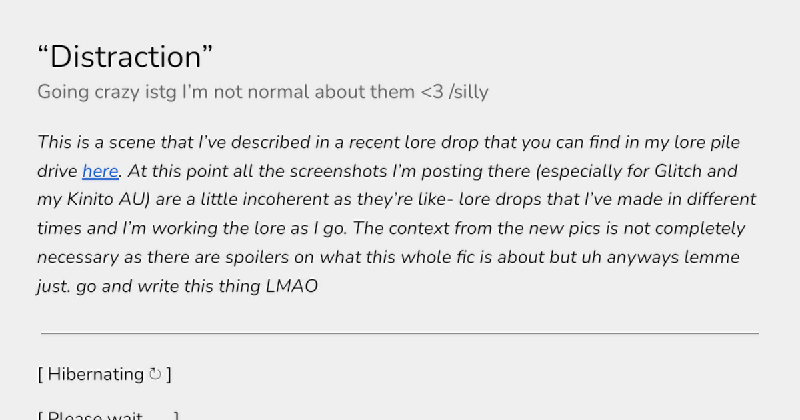
Task: Click the "<3" heart emoticon in subtitle
Action: (x=432, y=91)
